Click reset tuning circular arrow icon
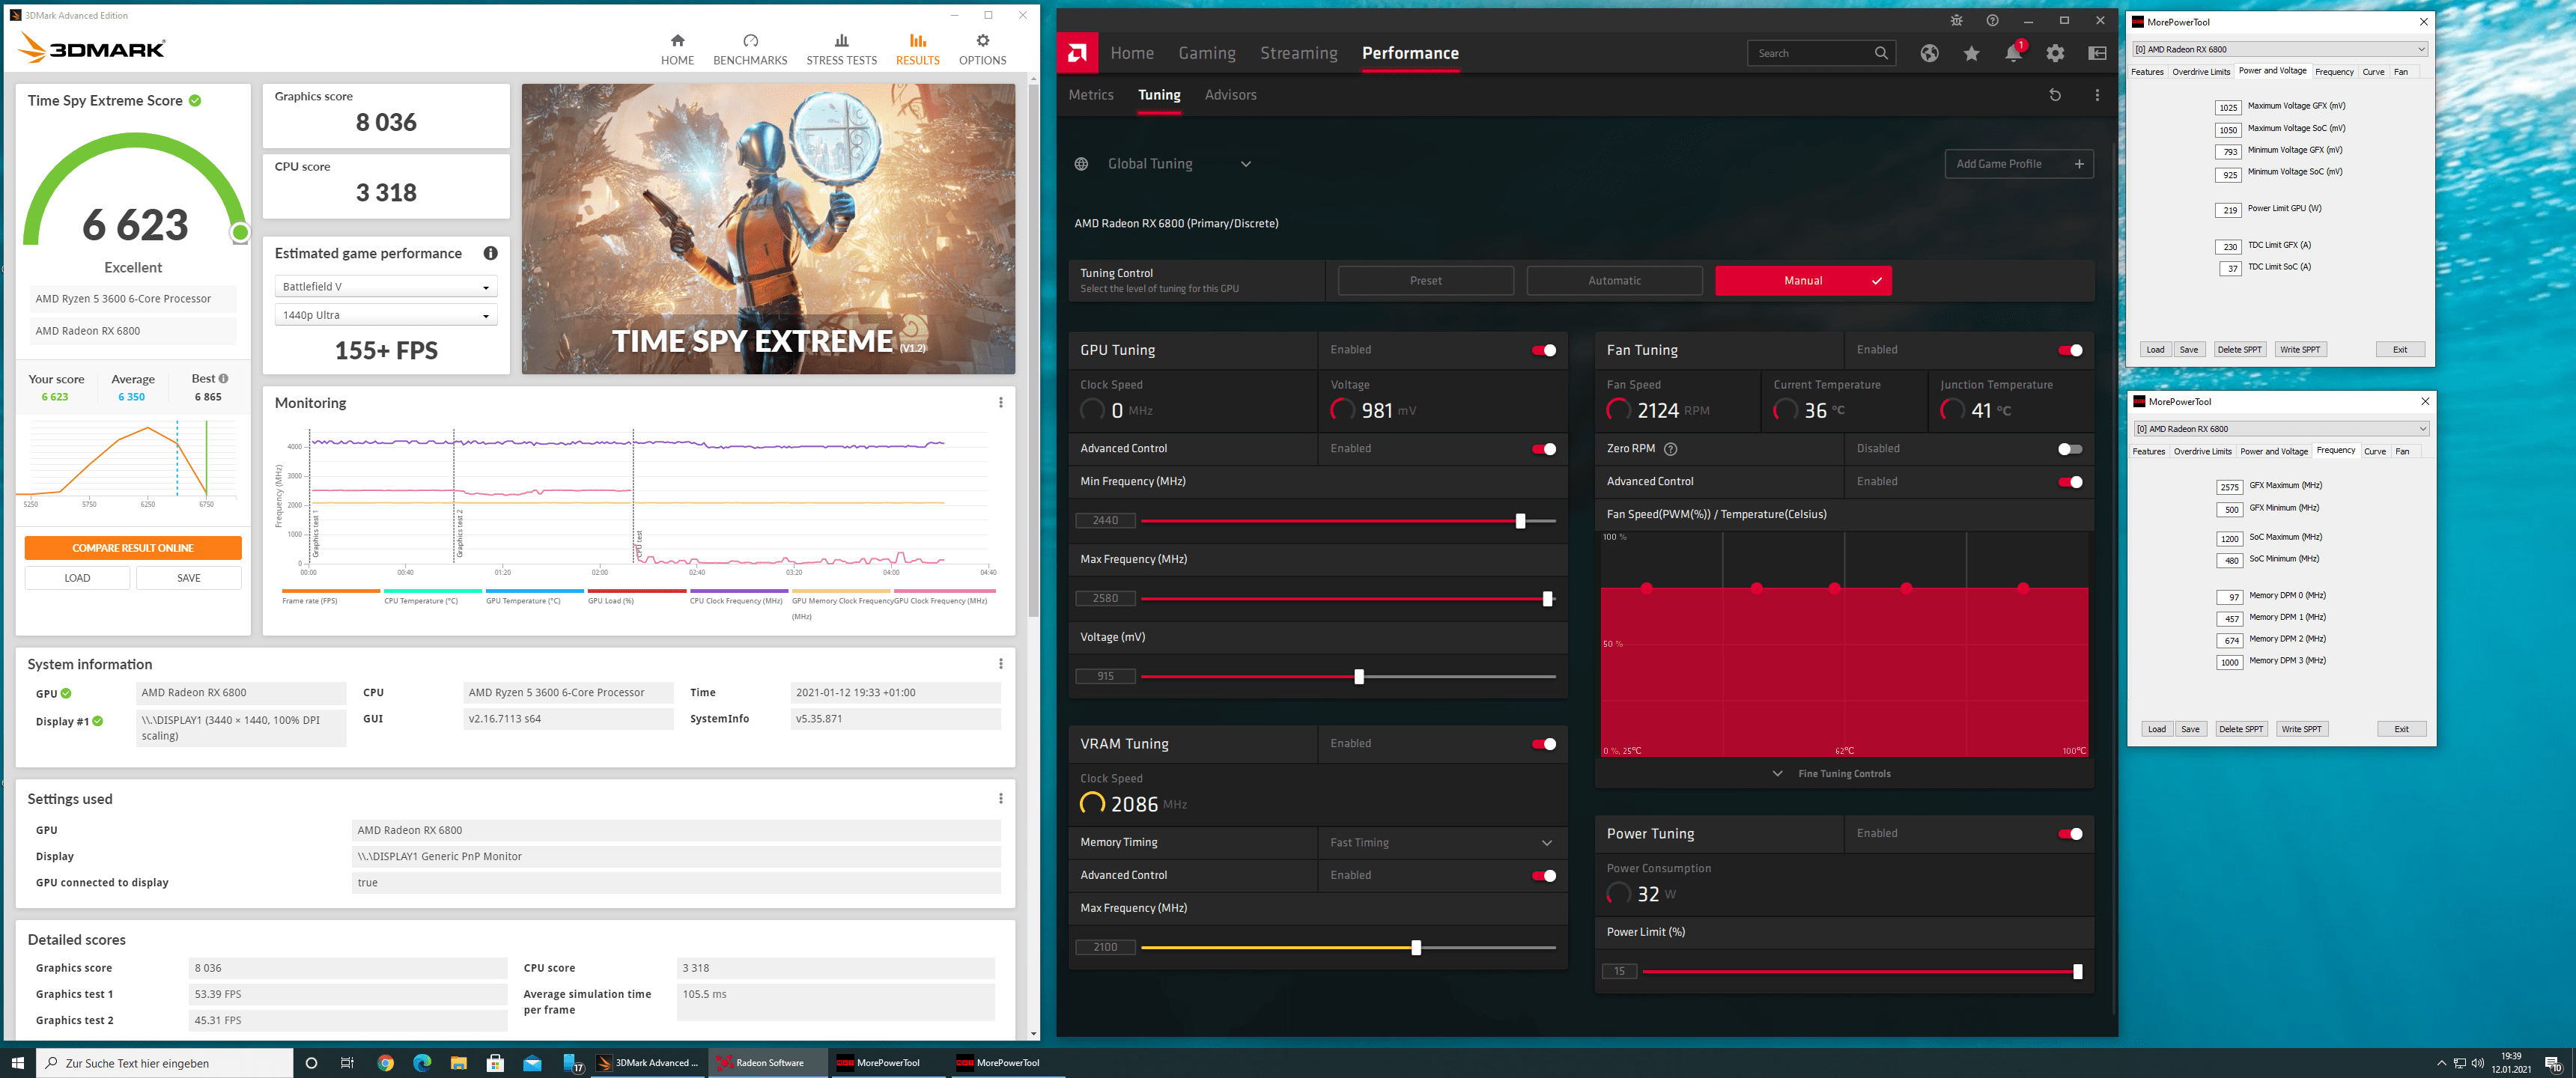 2054,95
